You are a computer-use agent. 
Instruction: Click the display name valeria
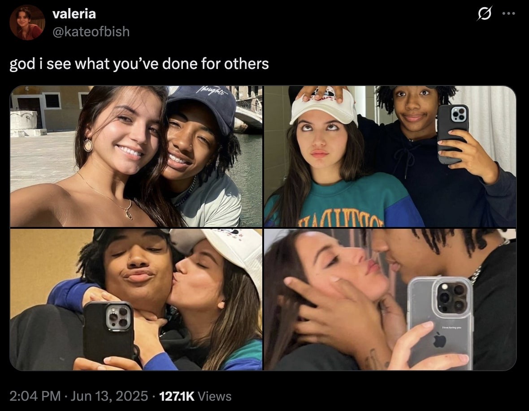click(74, 14)
